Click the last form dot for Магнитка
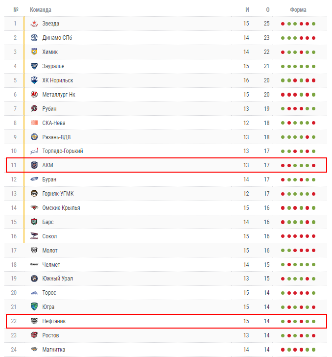The height and width of the screenshot is (357, 332). tap(313, 350)
